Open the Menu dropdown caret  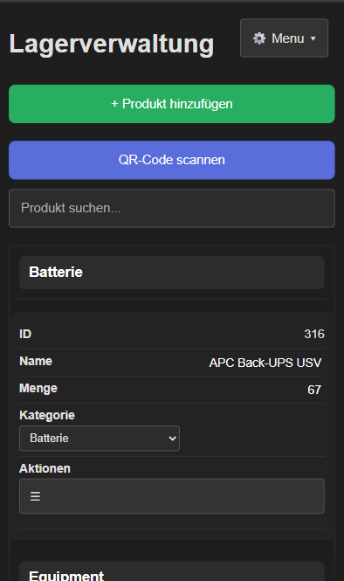[313, 38]
